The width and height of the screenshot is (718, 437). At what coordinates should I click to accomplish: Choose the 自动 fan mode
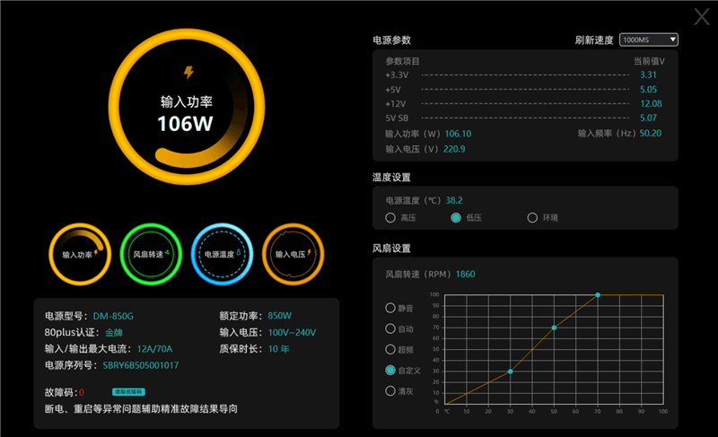coord(390,328)
